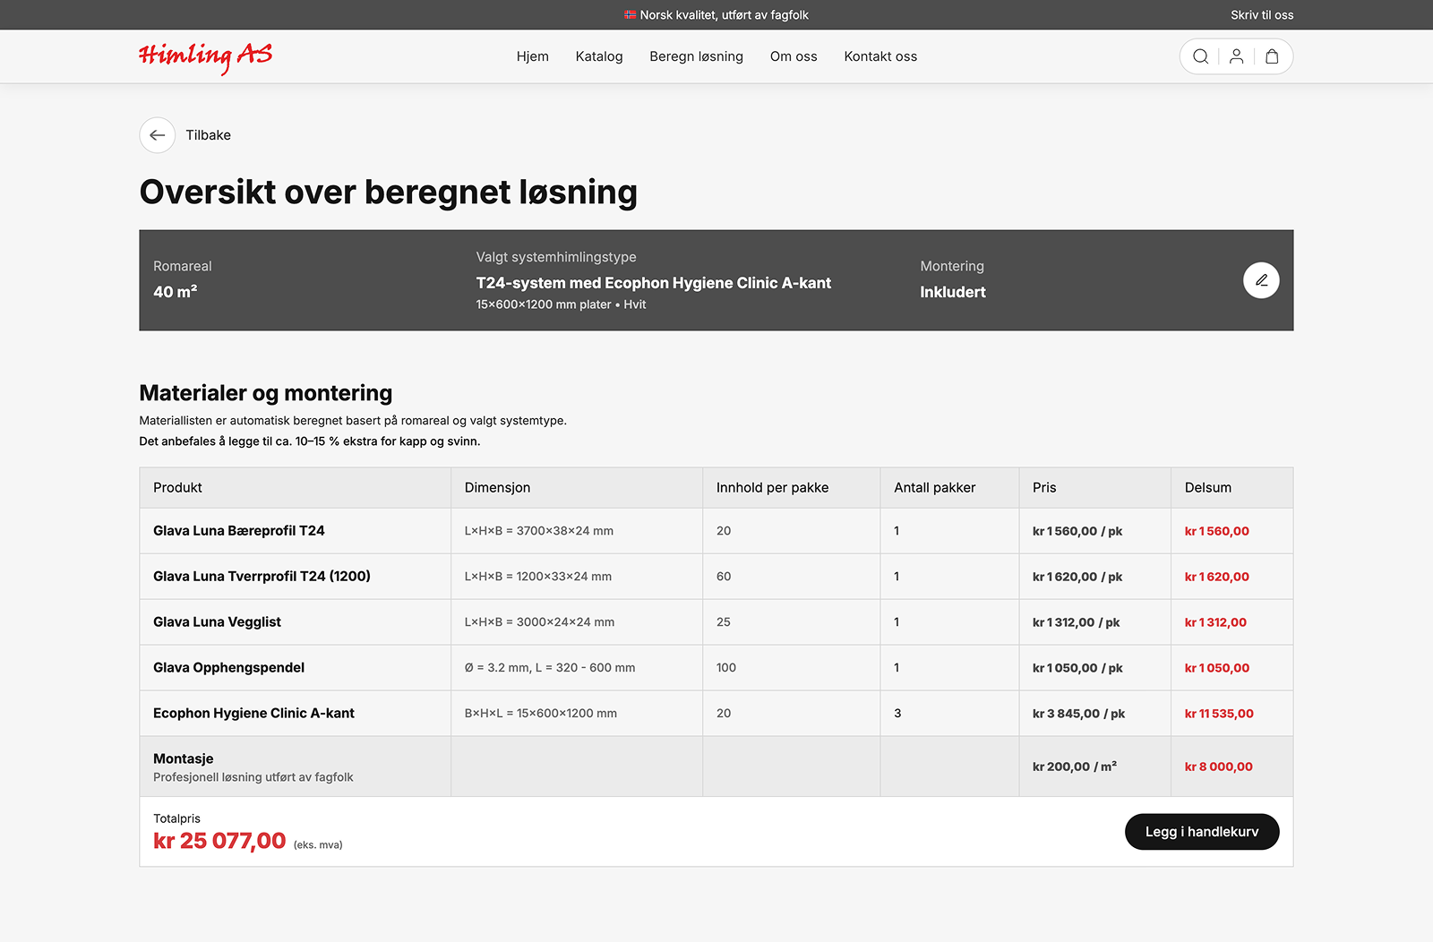Select Ecophon Hygiene Clinic A-kant table row name
The image size is (1433, 942).
[253, 714]
